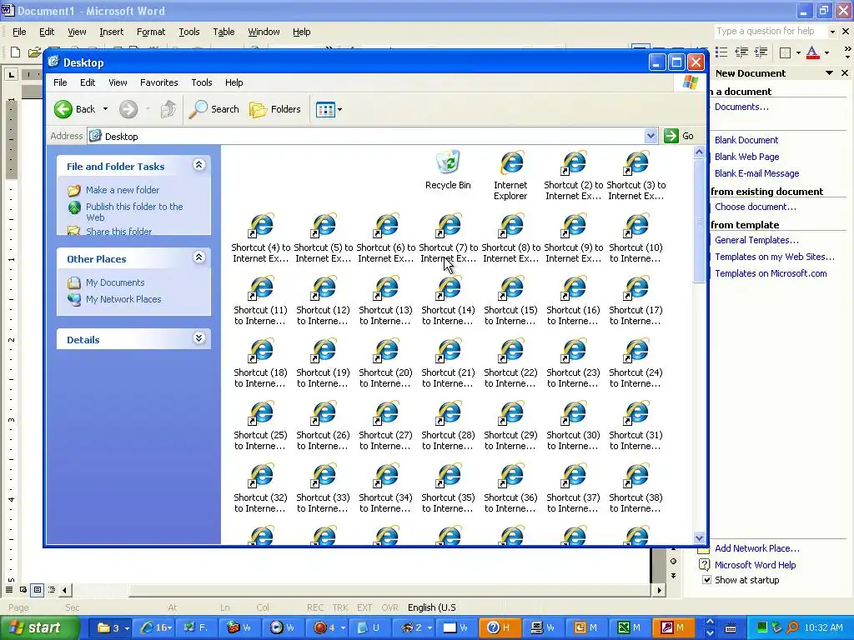Open the Help taskbar button labeled H
The width and height of the screenshot is (854, 640).
(499, 627)
